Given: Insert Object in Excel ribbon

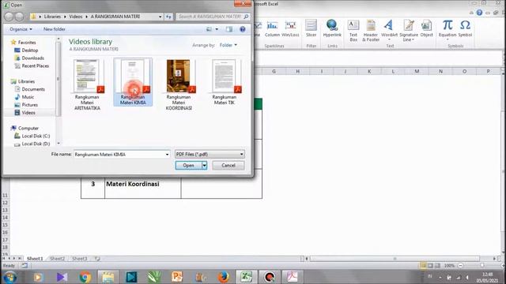Looking at the screenshot, I should tap(426, 28).
